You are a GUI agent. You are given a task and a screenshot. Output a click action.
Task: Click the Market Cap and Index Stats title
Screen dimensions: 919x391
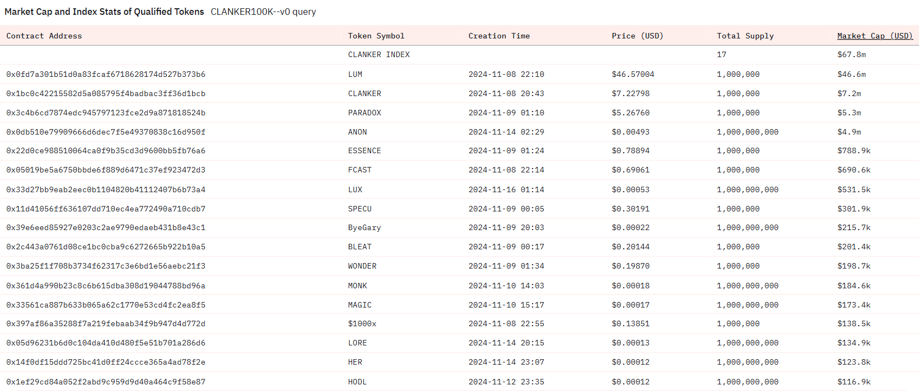coord(104,12)
